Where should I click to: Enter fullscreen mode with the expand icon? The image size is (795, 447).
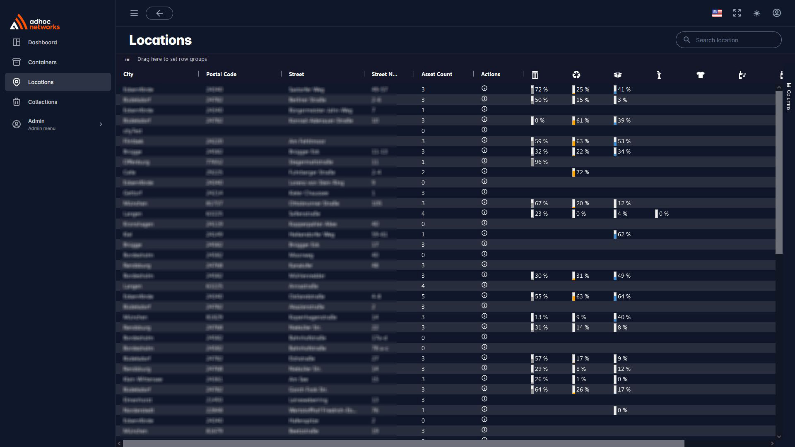[737, 13]
